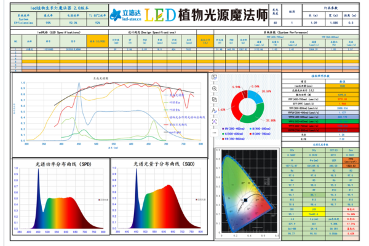Viewport: 369px width, 246px height.
Task: Select the 76.68% green ratio cell
Action: point(351,214)
